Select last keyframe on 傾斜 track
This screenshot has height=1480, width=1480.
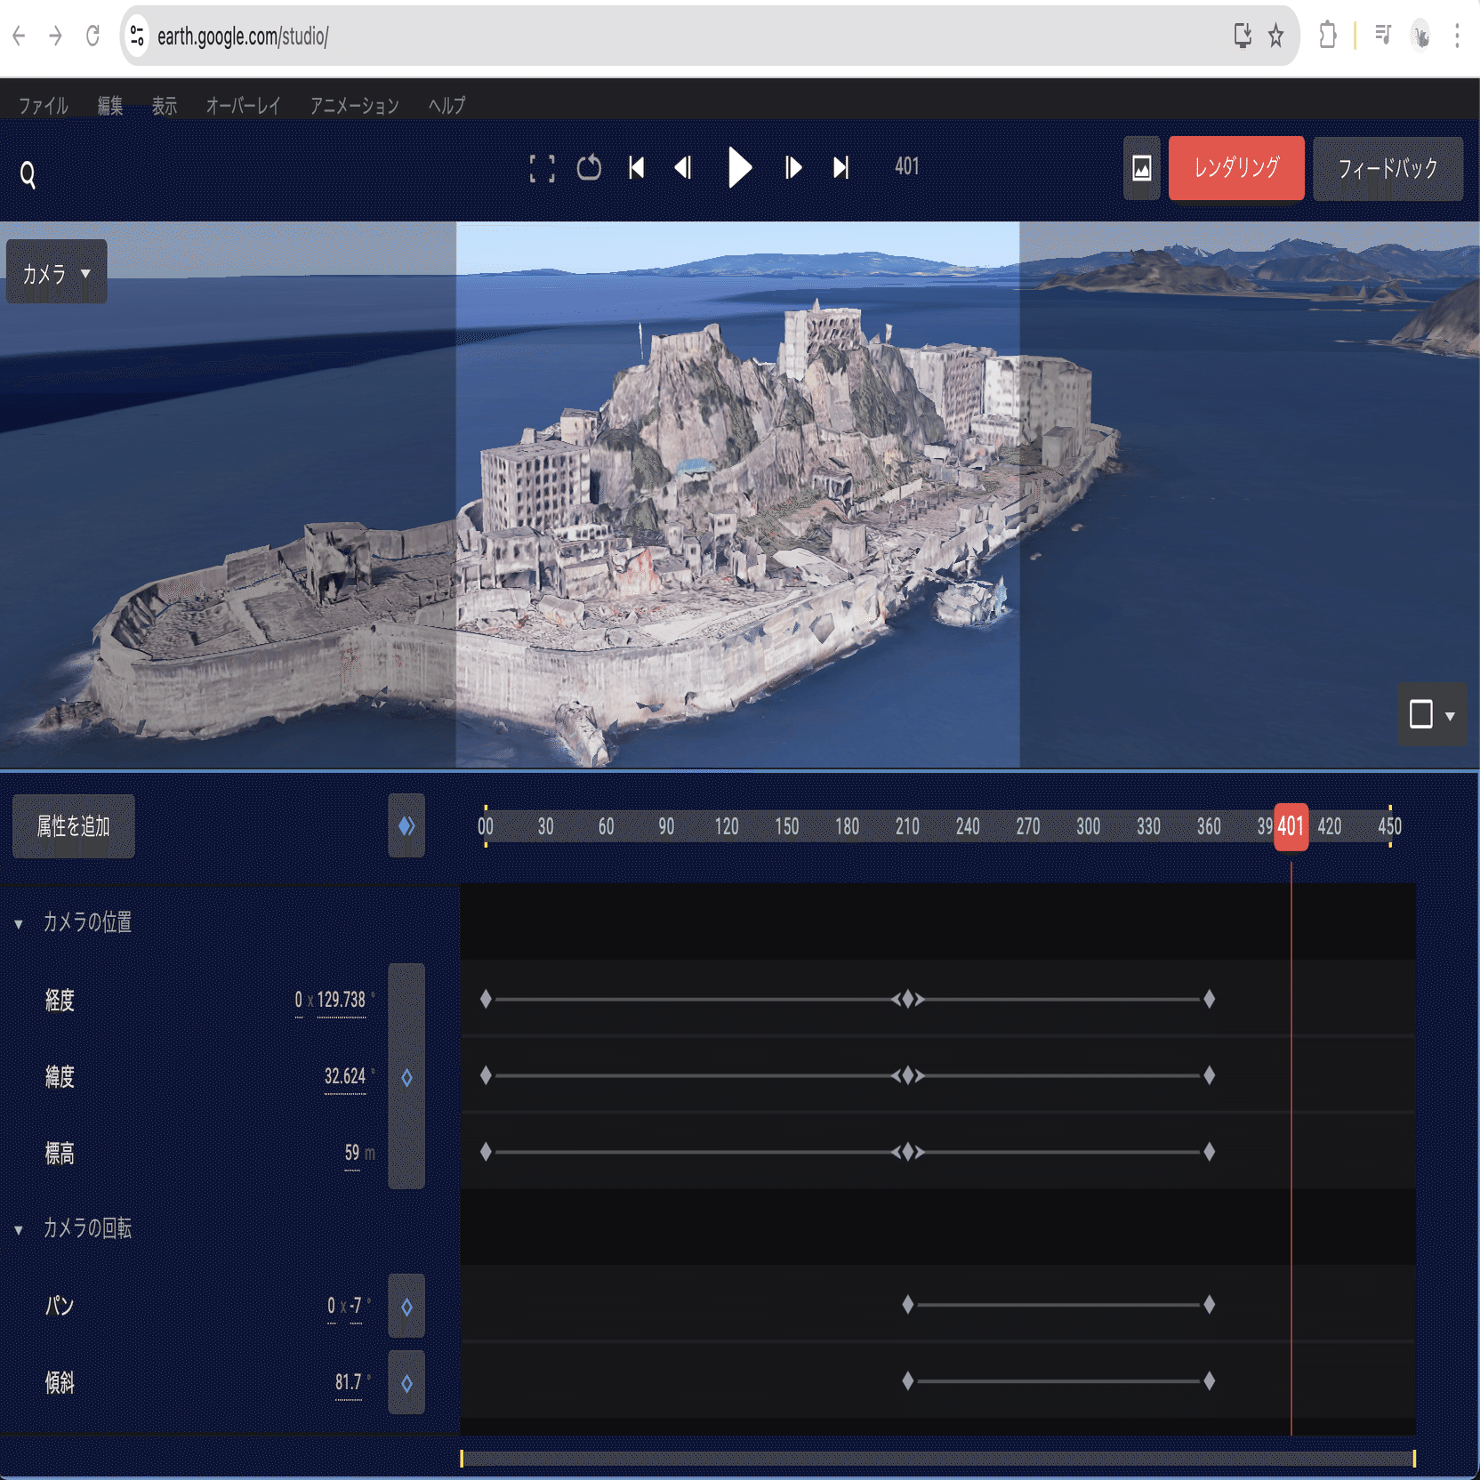[x=1210, y=1381]
